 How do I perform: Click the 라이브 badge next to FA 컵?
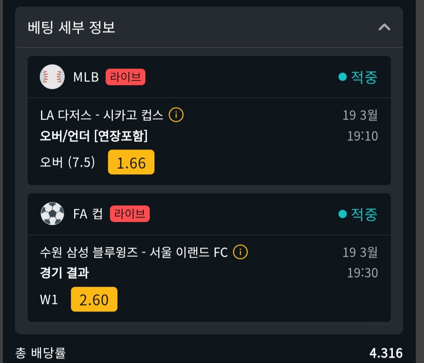130,214
